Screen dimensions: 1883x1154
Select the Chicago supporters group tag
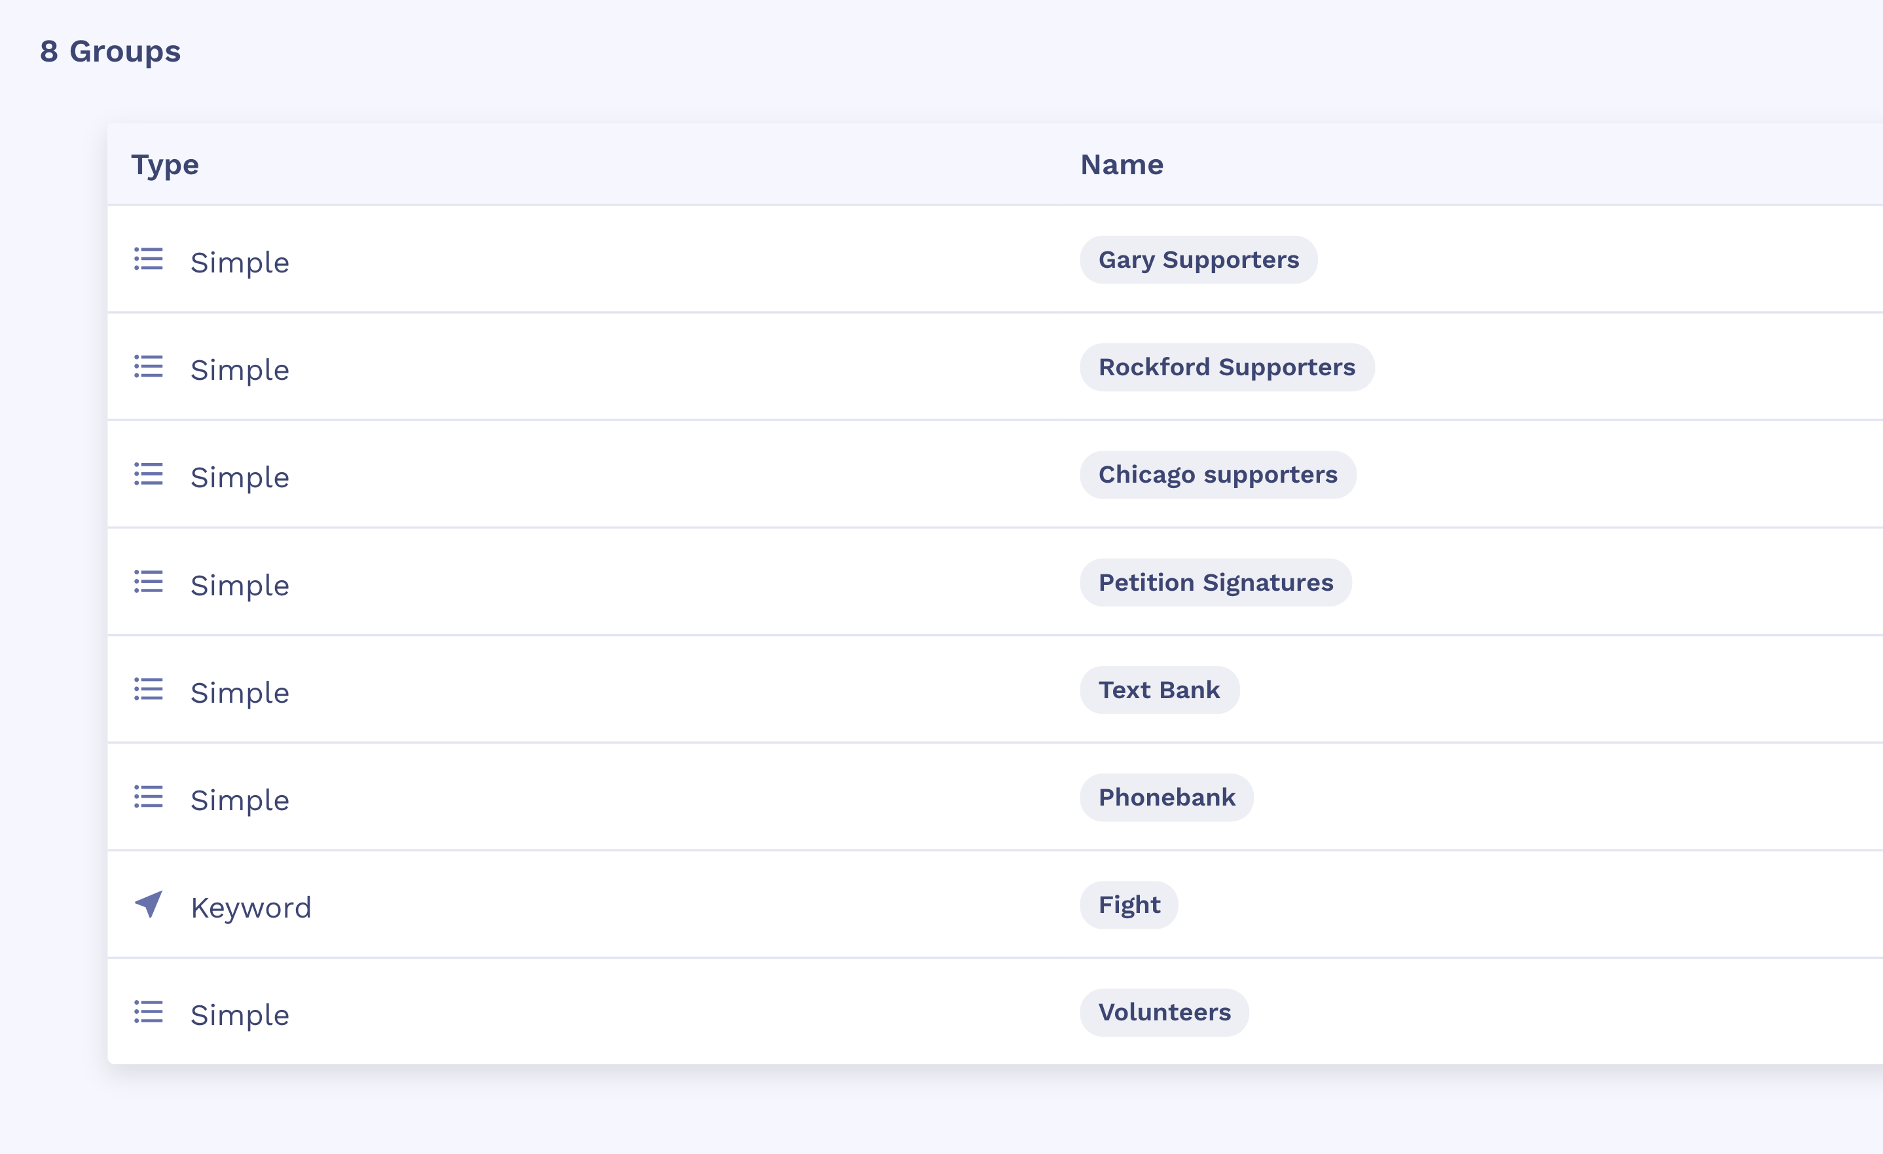[1217, 475]
